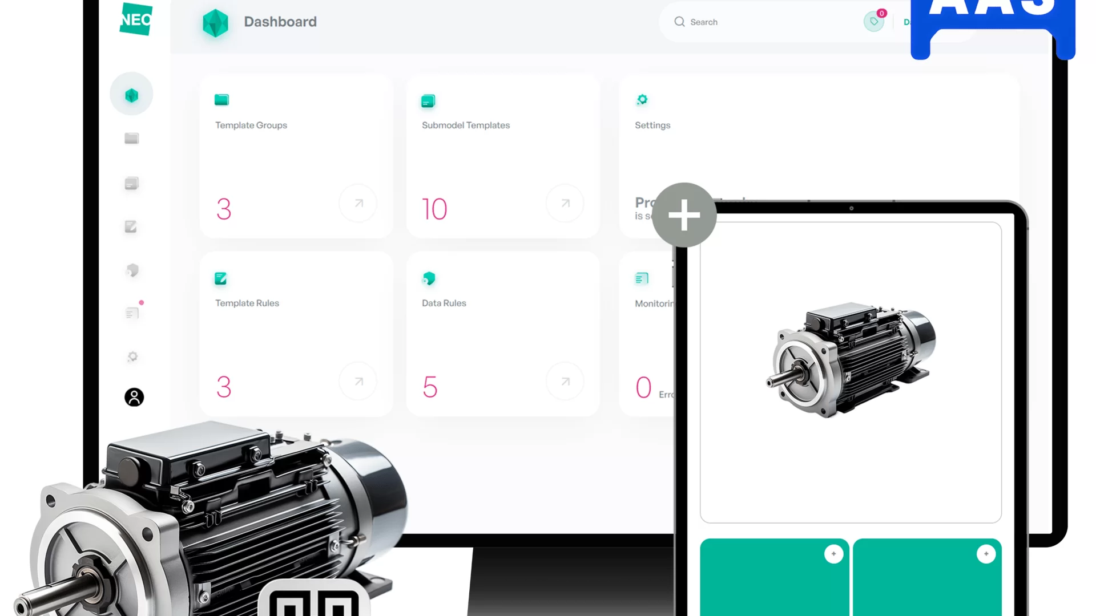The height and width of the screenshot is (616, 1096).
Task: Click the Submodel Templates count 10
Action: pyautogui.click(x=434, y=209)
